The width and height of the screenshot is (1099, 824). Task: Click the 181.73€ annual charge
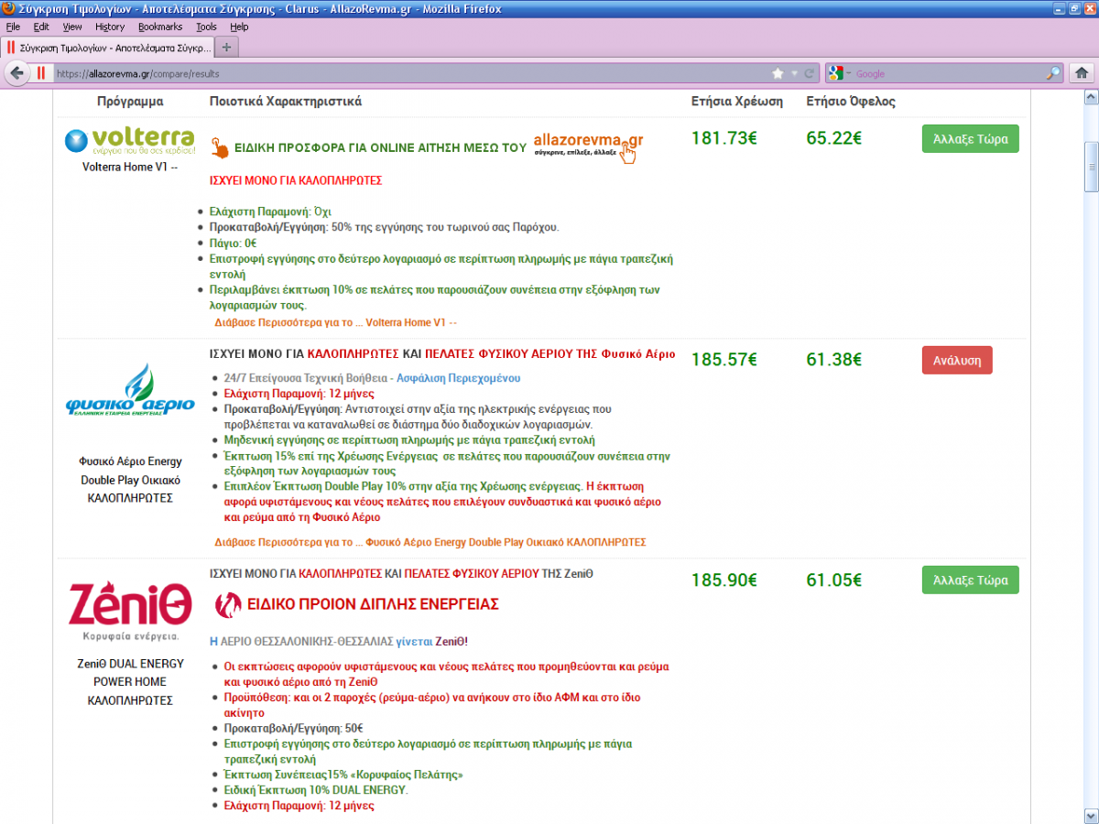point(724,138)
